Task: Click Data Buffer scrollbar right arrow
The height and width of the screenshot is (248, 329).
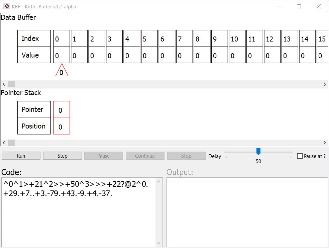Action: pyautogui.click(x=325, y=84)
